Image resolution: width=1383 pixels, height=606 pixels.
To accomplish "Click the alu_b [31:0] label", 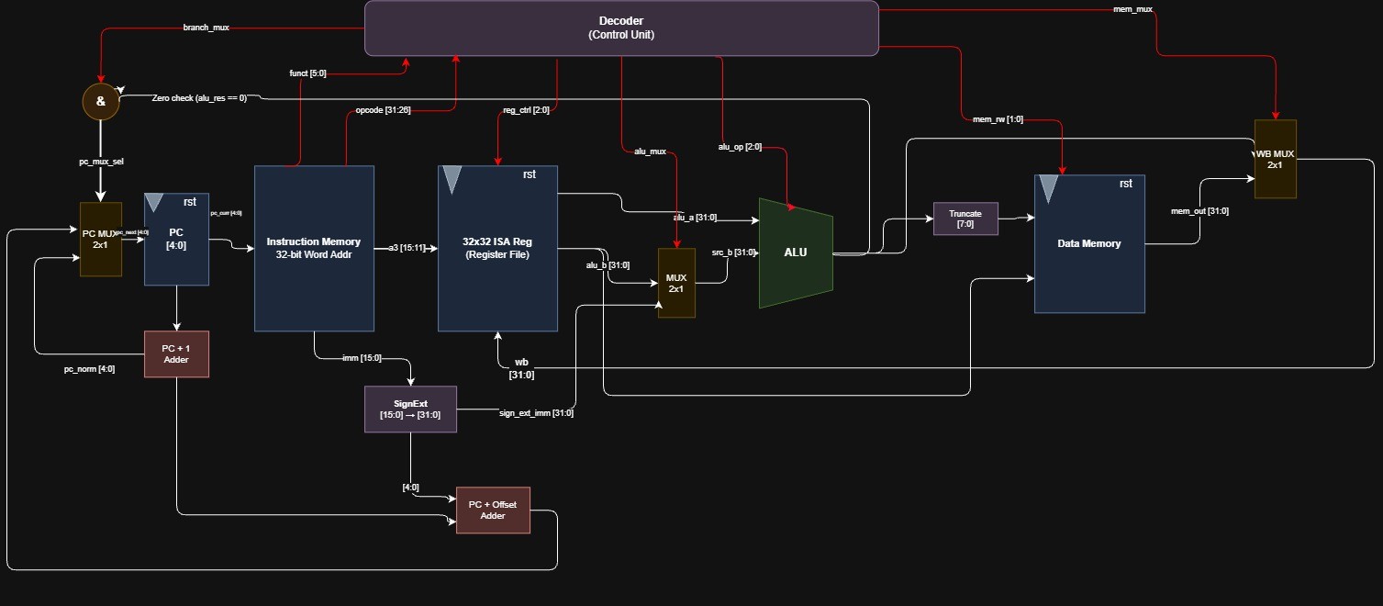I will (608, 265).
